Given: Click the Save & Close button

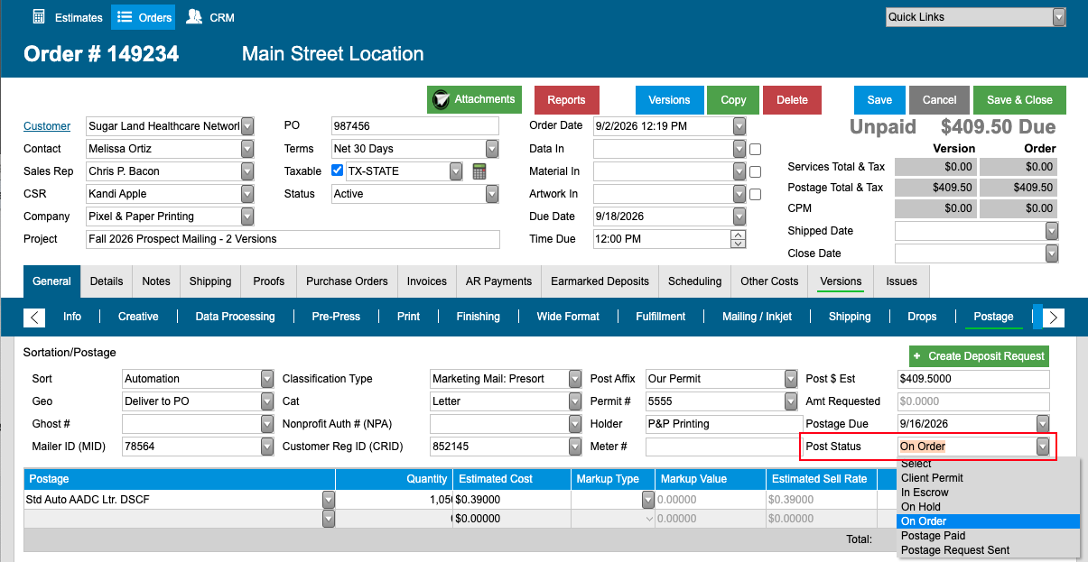Looking at the screenshot, I should pos(1019,100).
